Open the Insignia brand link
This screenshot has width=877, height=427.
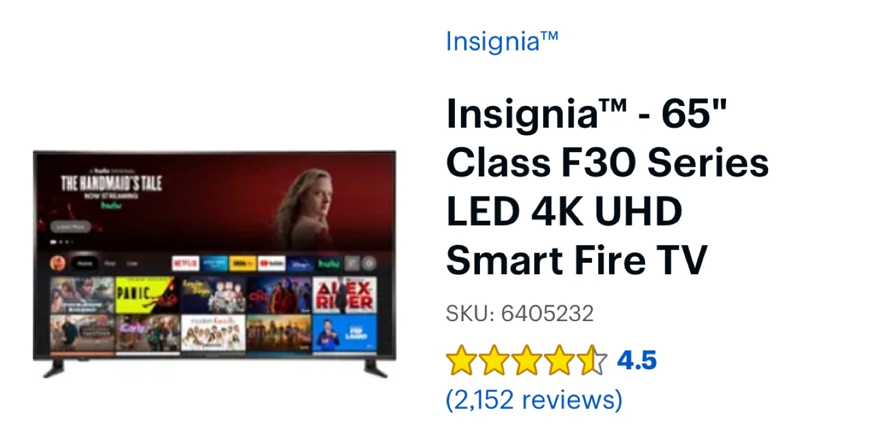(x=502, y=41)
